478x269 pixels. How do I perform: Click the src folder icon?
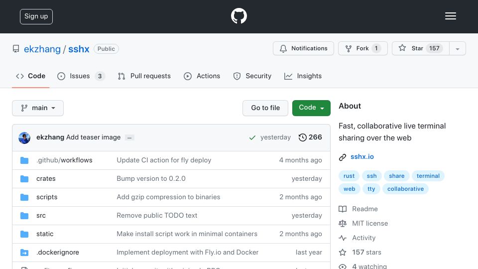coord(24,216)
